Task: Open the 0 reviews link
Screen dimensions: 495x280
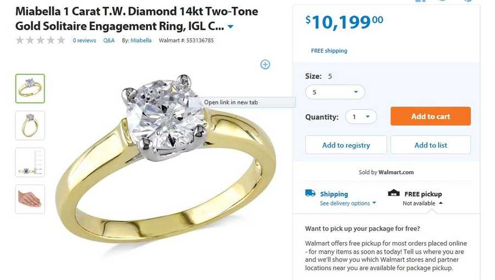Action: point(84,41)
